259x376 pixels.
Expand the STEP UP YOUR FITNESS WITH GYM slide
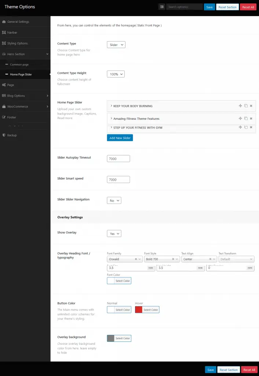click(x=111, y=127)
